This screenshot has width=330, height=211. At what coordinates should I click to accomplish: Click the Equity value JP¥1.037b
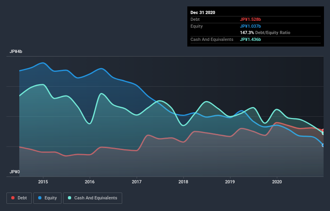(250, 26)
